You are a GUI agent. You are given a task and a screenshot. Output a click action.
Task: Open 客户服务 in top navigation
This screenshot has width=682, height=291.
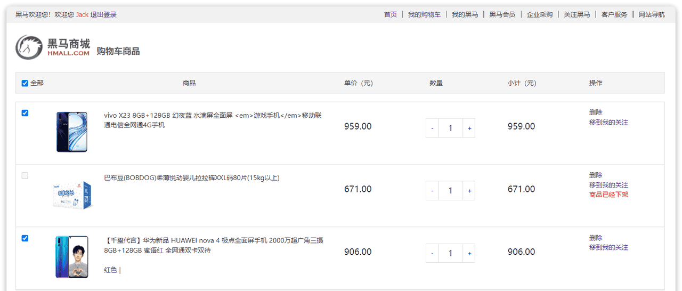tap(614, 14)
